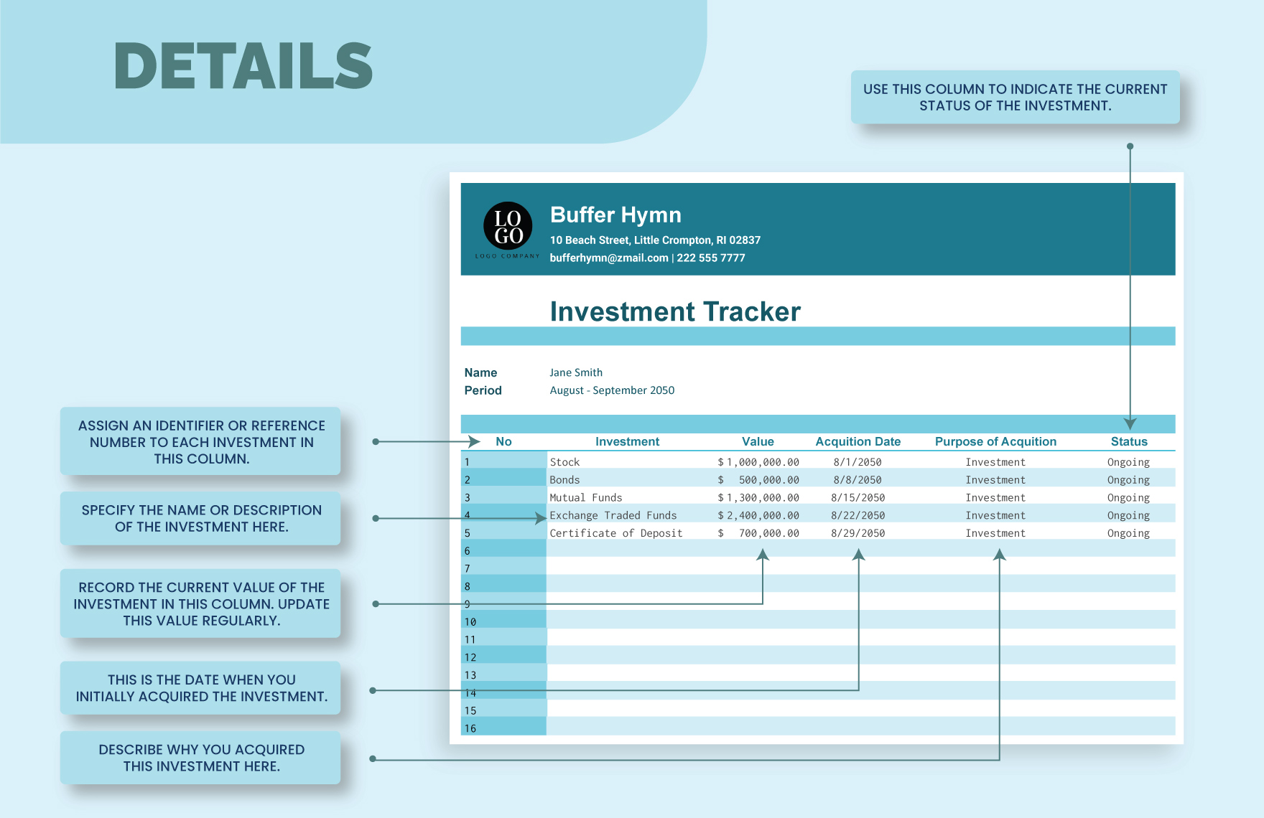Click the describe why you acquired note
Image resolution: width=1264 pixels, height=818 pixels.
pos(201,758)
